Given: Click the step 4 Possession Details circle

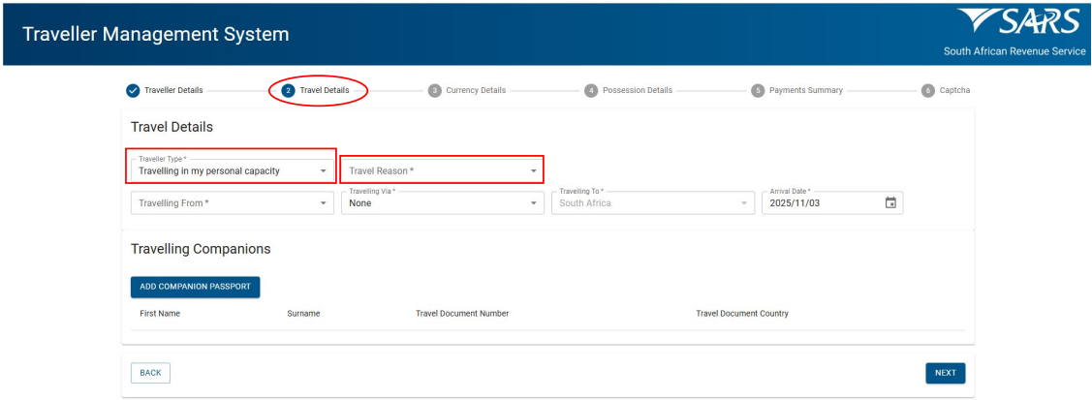Looking at the screenshot, I should coord(591,90).
